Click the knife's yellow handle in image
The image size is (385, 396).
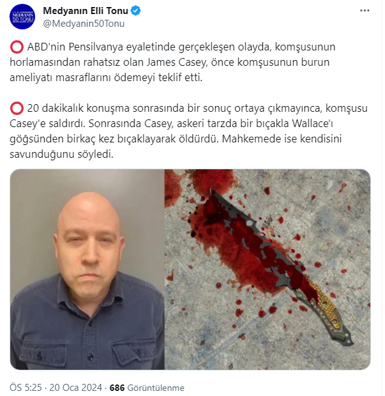(x=324, y=304)
